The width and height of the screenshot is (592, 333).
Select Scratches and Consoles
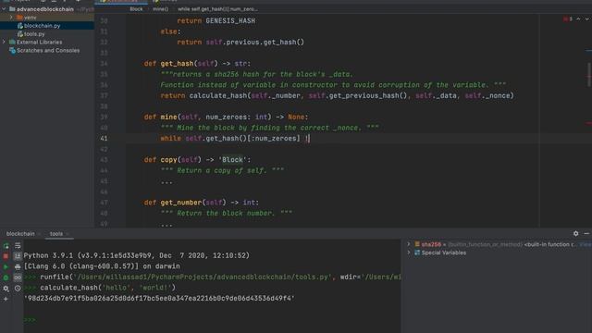tap(48, 51)
